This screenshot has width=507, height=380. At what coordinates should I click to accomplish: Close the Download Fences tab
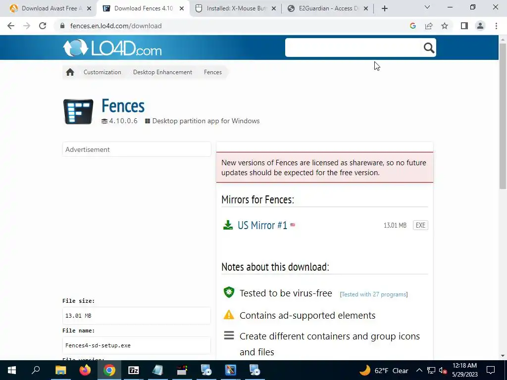182,8
